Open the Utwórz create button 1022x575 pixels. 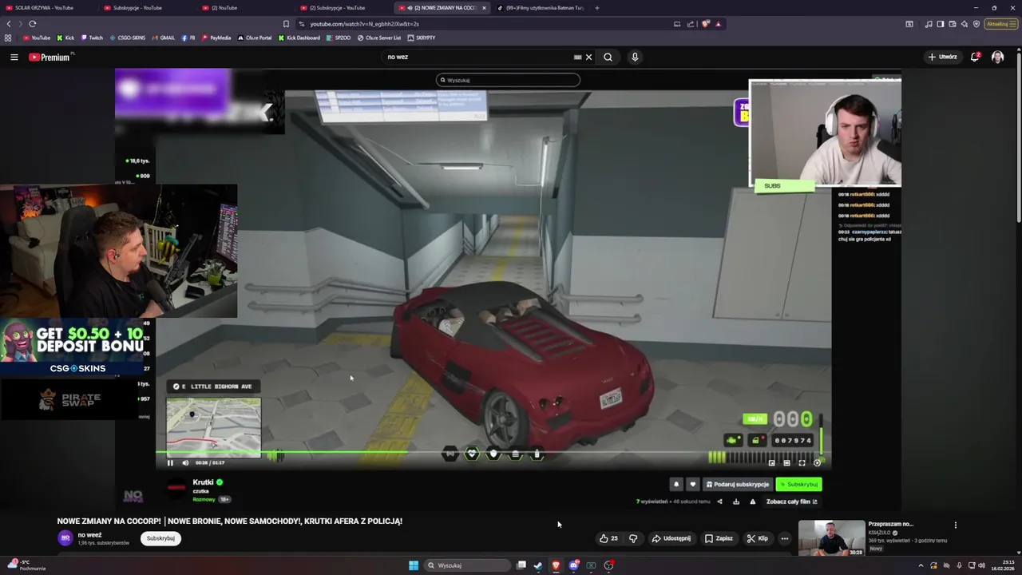pyautogui.click(x=942, y=57)
